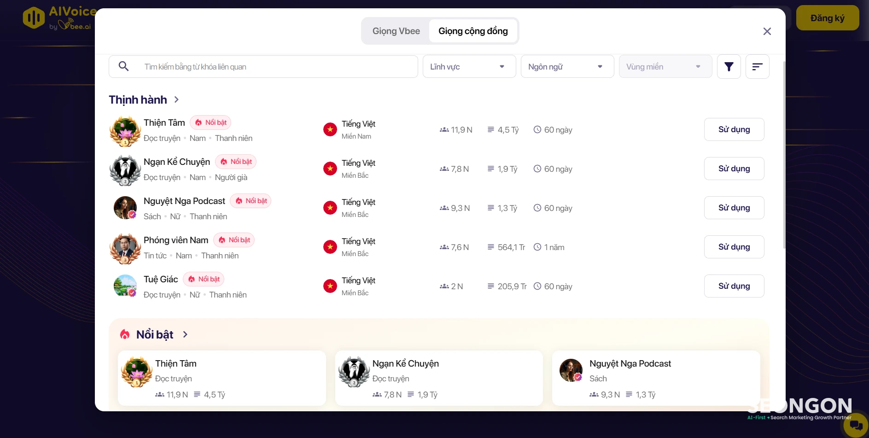The image size is (869, 438).
Task: Switch to Giọng Vbee tab
Action: [396, 31]
